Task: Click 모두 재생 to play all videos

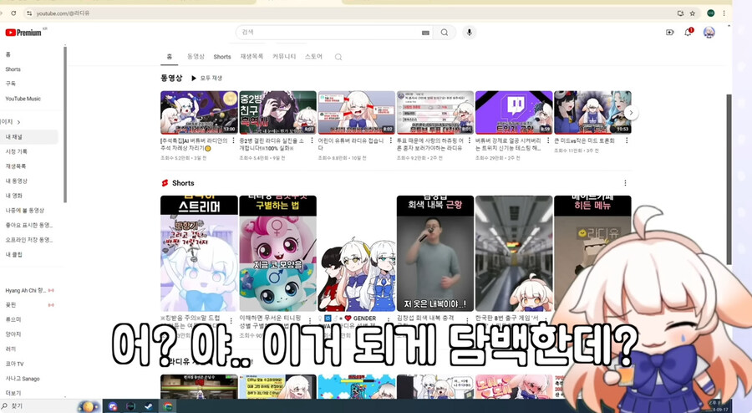Action: (206, 78)
